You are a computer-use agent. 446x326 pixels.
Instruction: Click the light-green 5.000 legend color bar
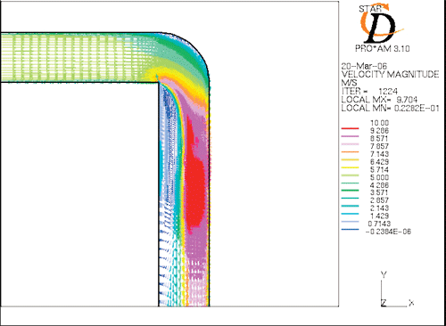coord(350,175)
